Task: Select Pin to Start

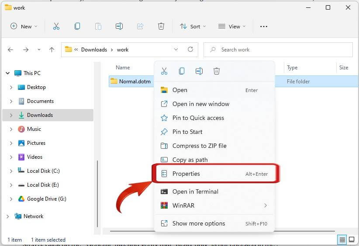Action: coord(214,132)
